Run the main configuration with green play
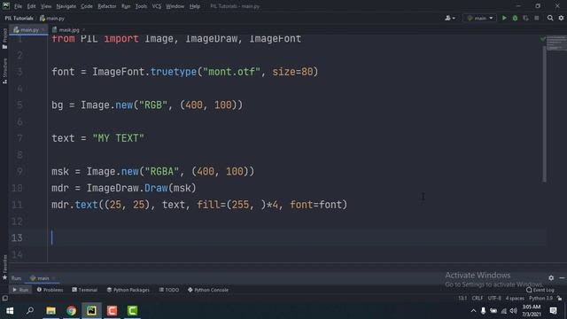 [x=504, y=18]
